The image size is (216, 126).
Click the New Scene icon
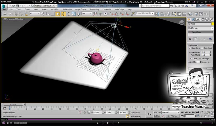click(10, 6)
